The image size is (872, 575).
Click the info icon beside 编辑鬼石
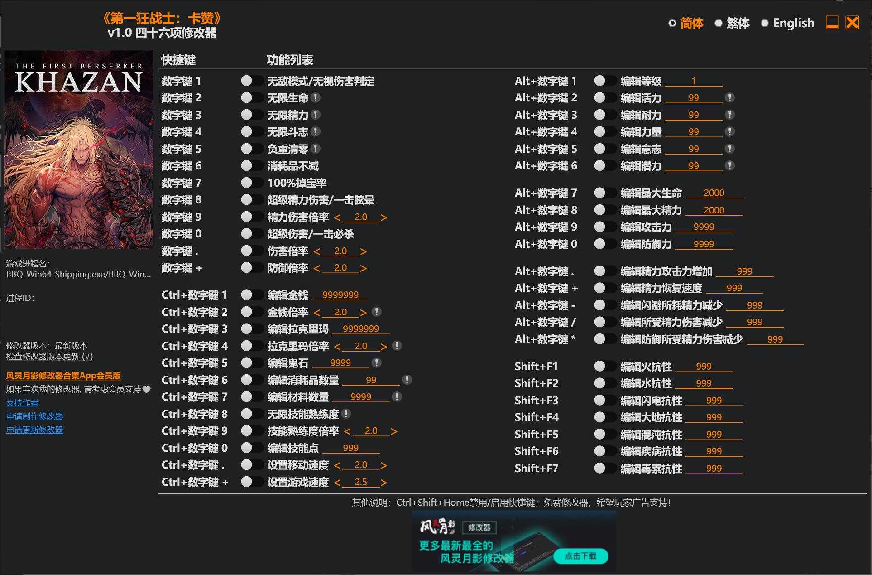click(376, 362)
